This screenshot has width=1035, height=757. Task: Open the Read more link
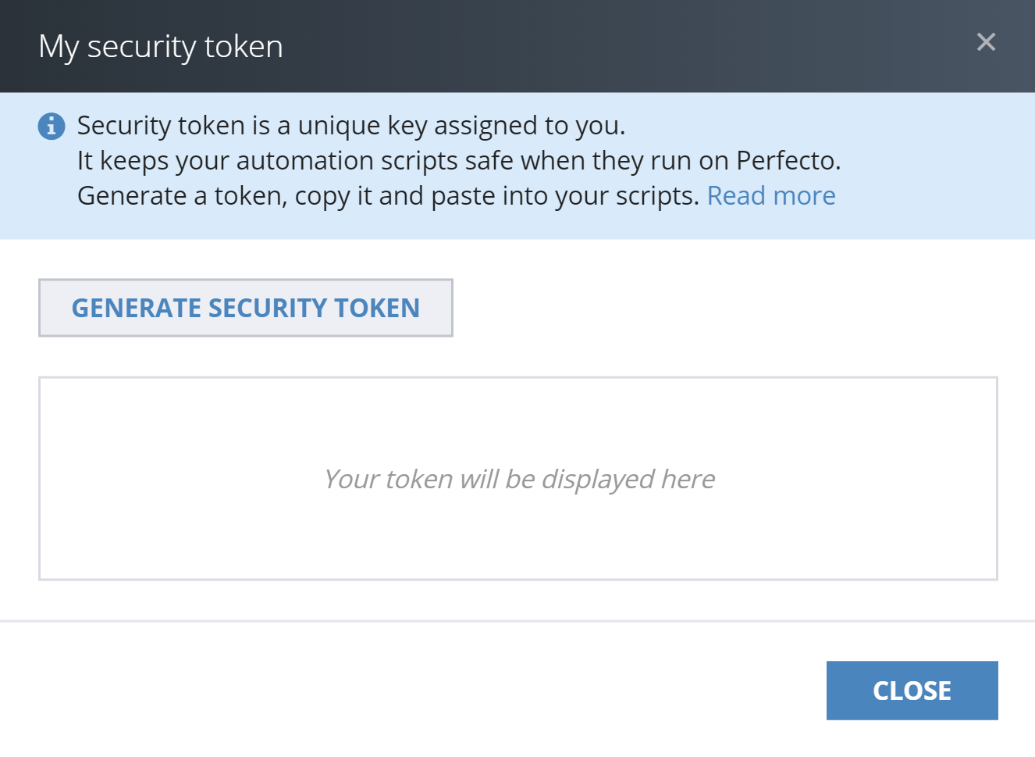[x=770, y=195]
